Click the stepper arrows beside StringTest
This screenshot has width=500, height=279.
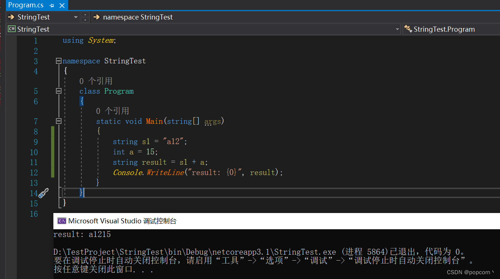click(85, 17)
